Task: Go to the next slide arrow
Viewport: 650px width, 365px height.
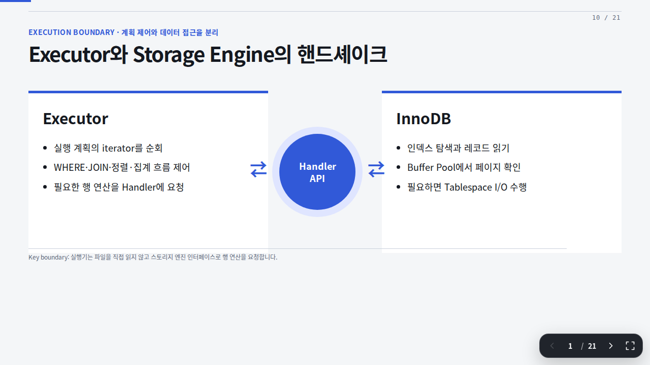Action: (x=611, y=346)
